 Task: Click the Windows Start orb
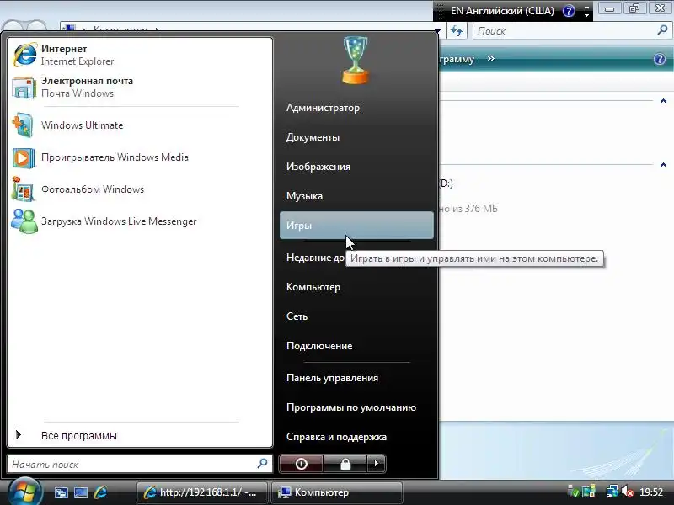(x=24, y=492)
